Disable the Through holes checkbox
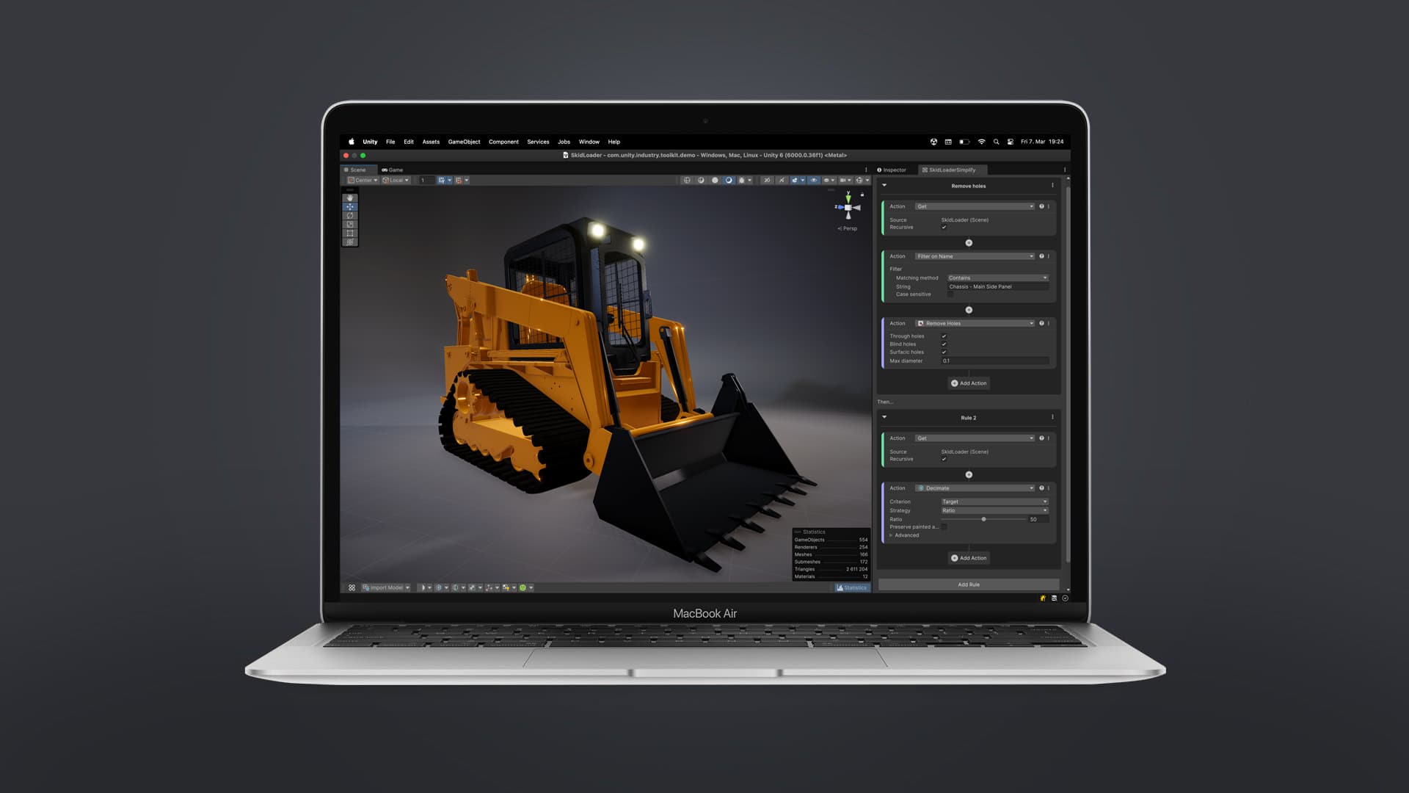1409x793 pixels. (x=944, y=336)
